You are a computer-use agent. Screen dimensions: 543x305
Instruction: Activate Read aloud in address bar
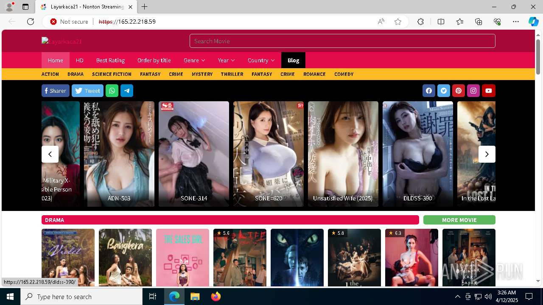(381, 22)
